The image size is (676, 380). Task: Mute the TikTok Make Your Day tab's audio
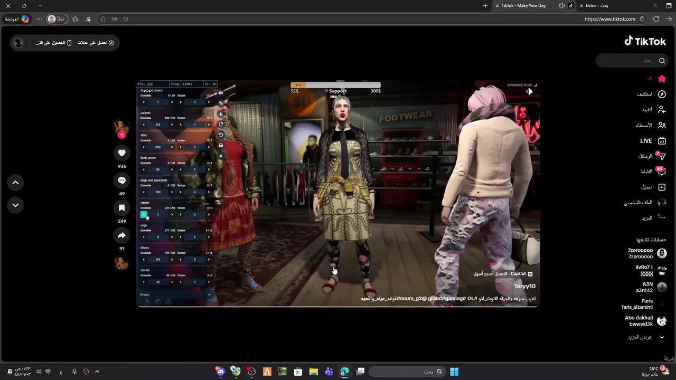click(x=561, y=6)
